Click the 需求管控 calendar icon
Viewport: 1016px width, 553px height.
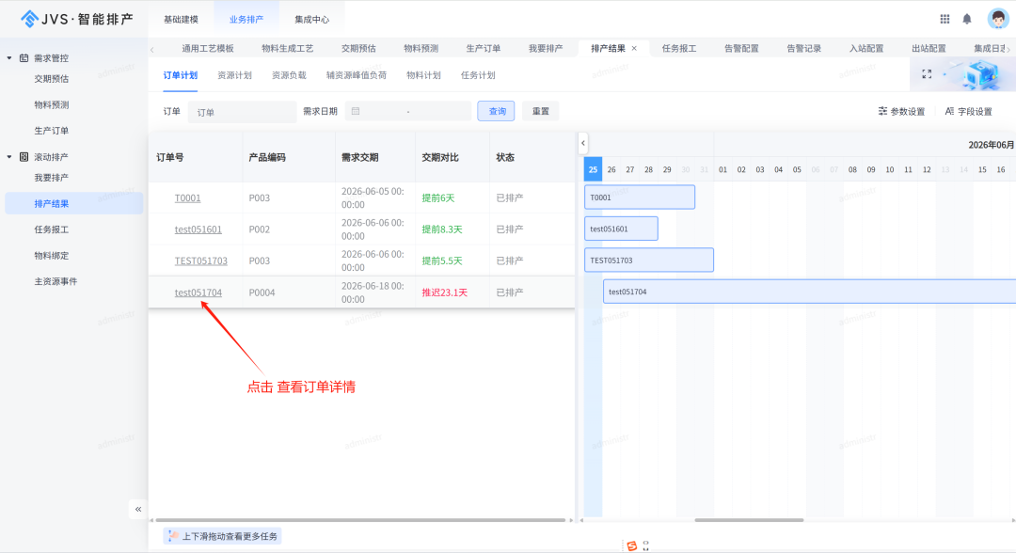pyautogui.click(x=24, y=57)
